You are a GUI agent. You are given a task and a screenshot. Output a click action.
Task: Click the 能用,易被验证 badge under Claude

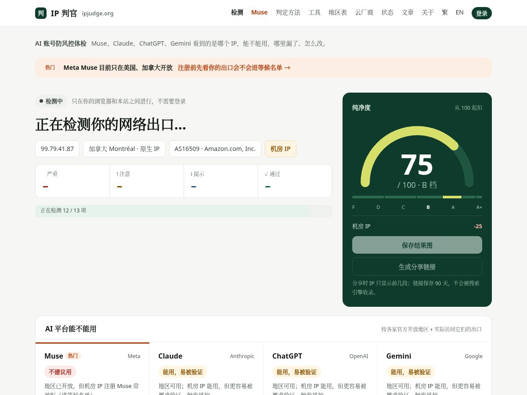[x=183, y=372]
